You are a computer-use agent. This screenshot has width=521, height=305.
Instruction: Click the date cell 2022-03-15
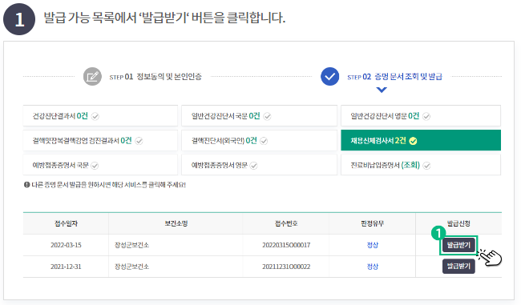[66, 245]
